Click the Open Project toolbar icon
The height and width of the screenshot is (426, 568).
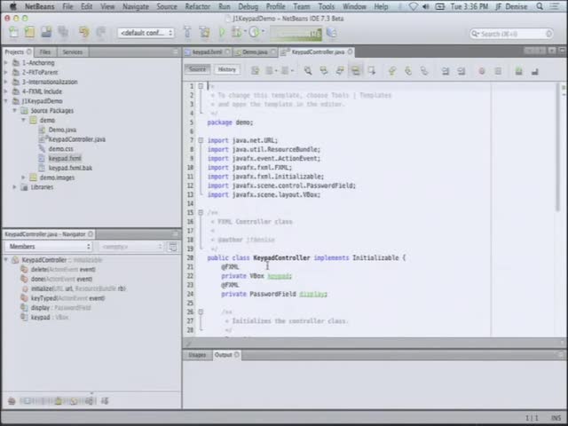[x=46, y=33]
